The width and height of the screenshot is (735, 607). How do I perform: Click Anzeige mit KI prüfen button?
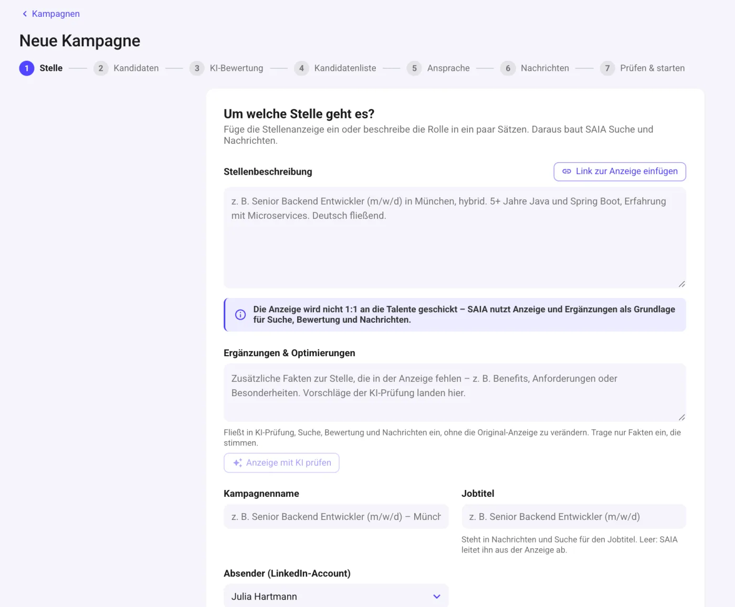click(x=281, y=463)
